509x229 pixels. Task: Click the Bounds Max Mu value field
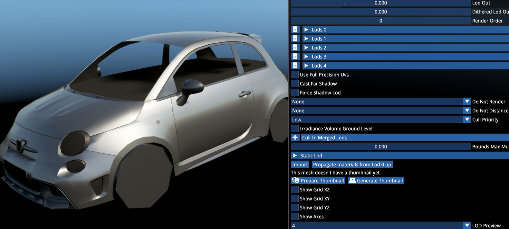point(381,146)
